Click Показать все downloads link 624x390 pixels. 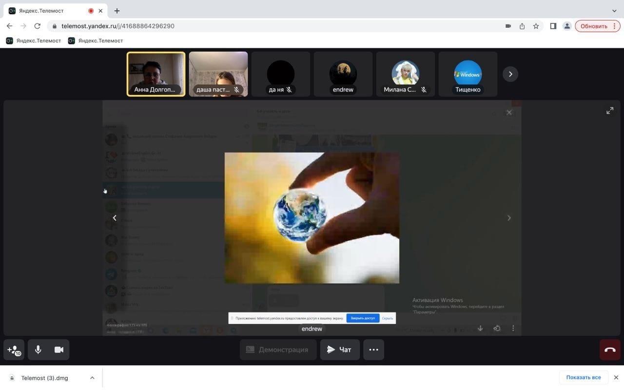[584, 377]
